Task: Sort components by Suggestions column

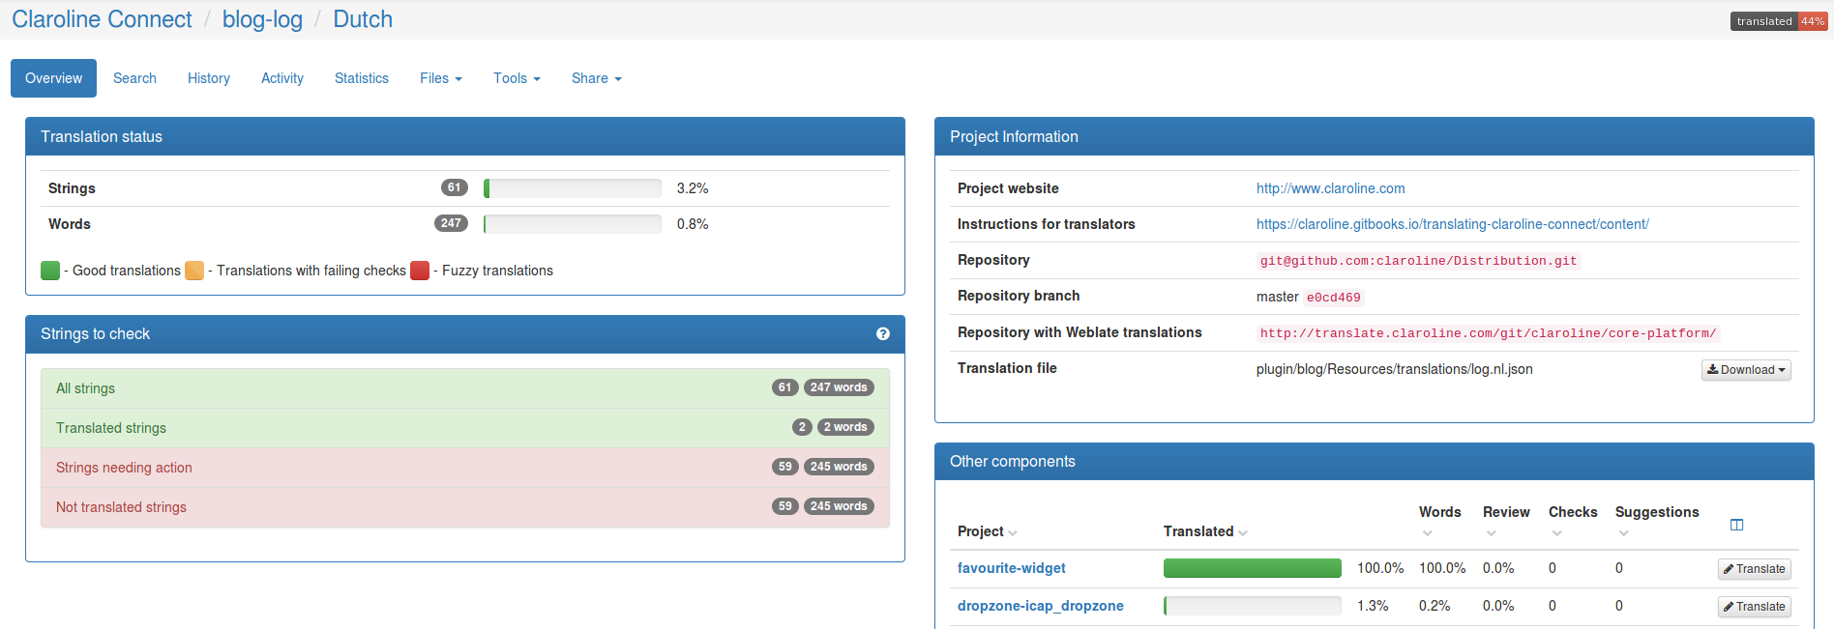Action: (1657, 521)
